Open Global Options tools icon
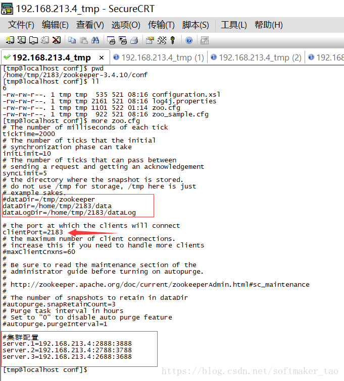 pyautogui.click(x=162, y=40)
